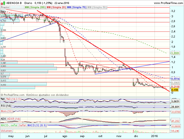Click the grey 0,3965 moving average value

point(175,83)
